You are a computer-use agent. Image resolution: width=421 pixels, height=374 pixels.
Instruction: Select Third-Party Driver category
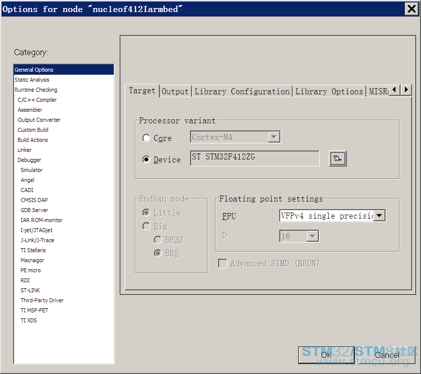(x=64, y=300)
